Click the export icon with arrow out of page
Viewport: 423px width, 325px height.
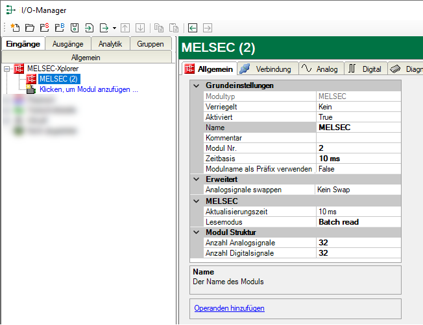(x=104, y=28)
